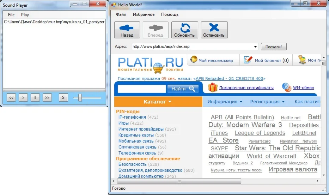The width and height of the screenshot is (329, 195).
Task: Click the Paysafecard tag
Action: click(x=259, y=141)
